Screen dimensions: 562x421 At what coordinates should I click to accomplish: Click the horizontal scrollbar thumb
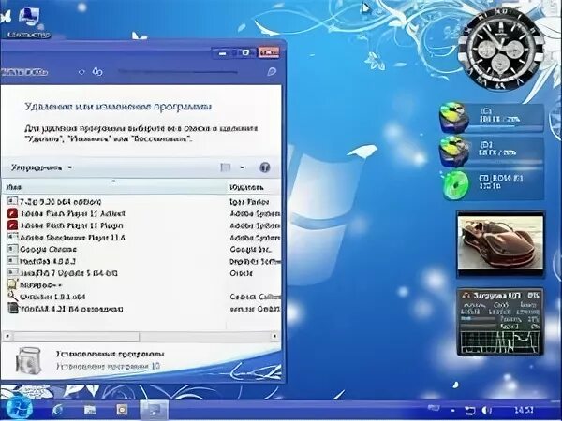tap(76, 336)
